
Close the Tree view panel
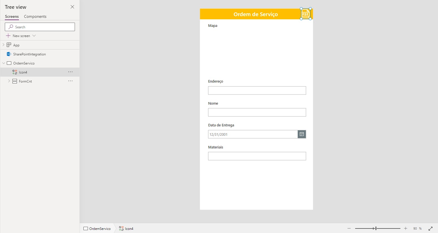click(72, 7)
